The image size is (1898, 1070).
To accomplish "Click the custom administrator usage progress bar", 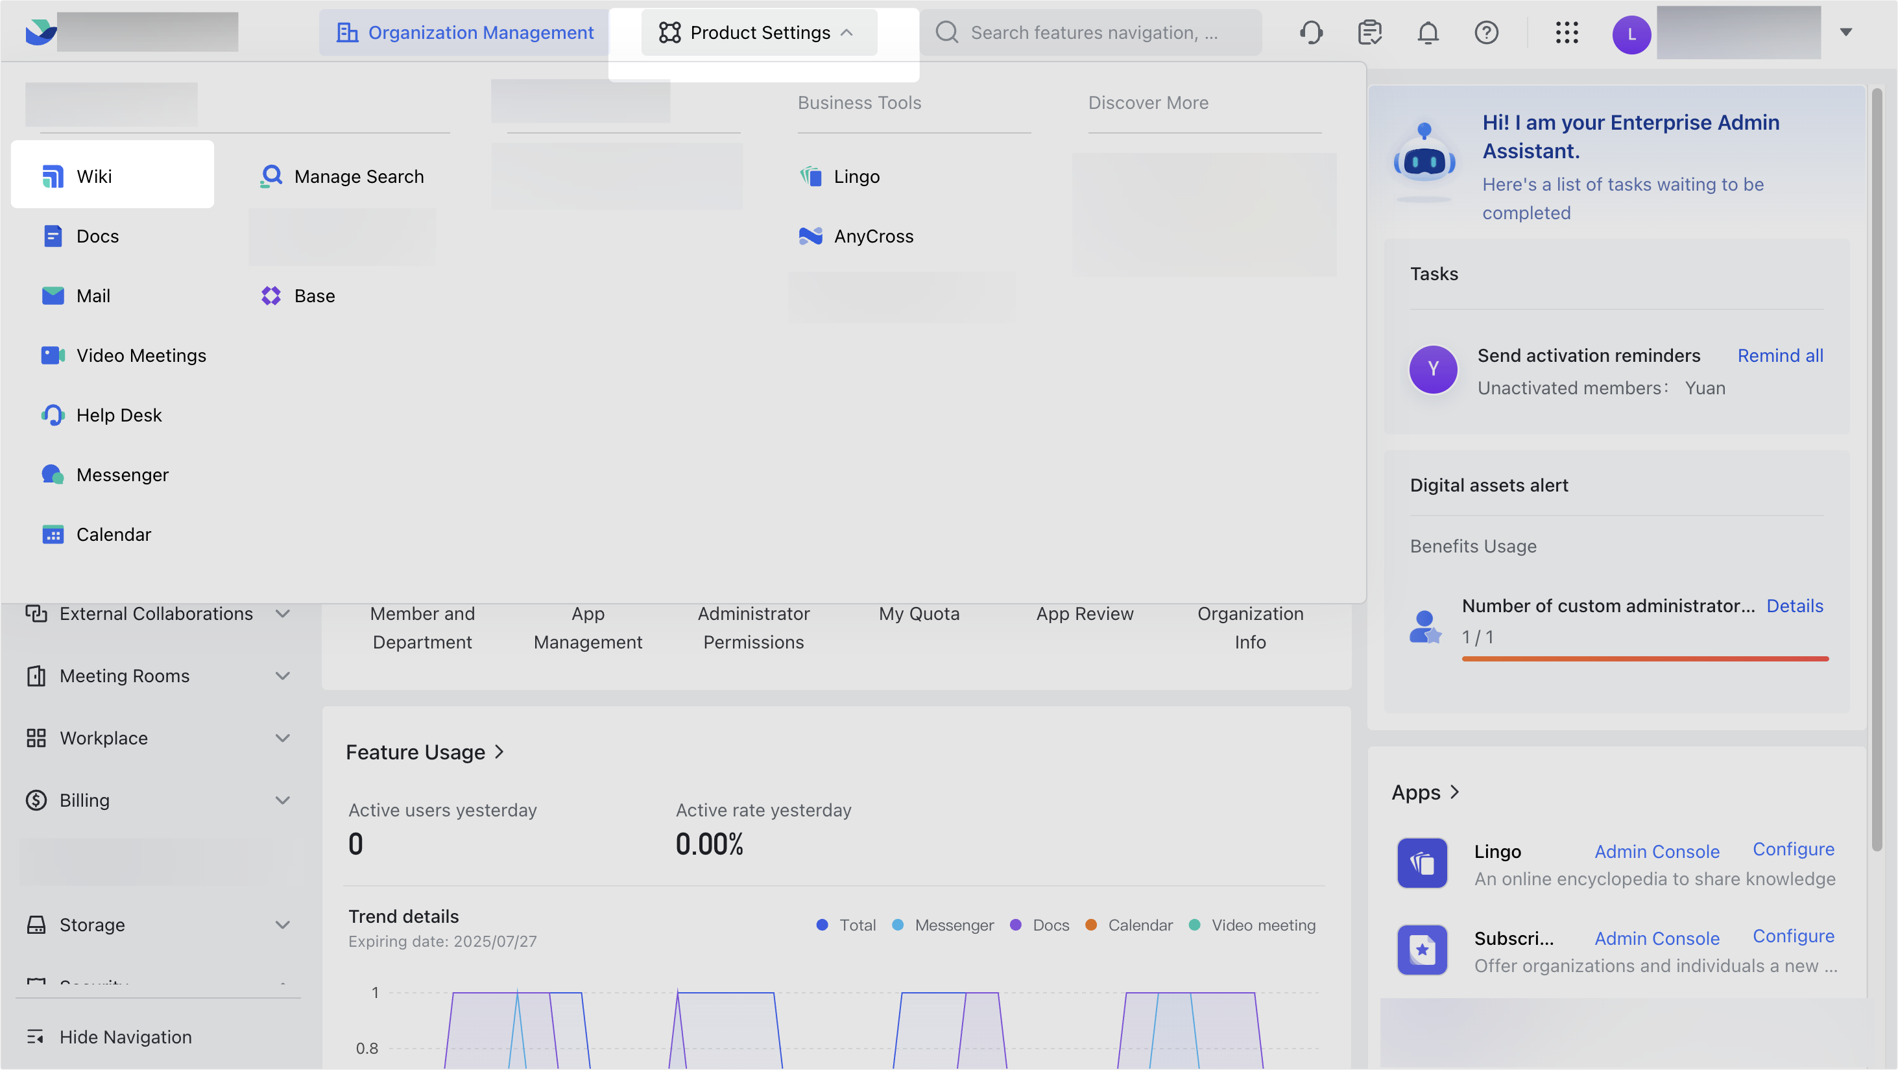I will (x=1645, y=659).
